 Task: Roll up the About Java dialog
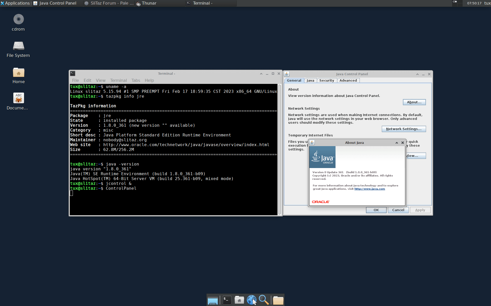[x=397, y=143]
